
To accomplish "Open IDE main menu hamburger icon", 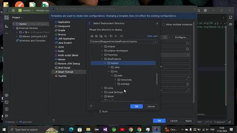I will click(x=13, y=10).
